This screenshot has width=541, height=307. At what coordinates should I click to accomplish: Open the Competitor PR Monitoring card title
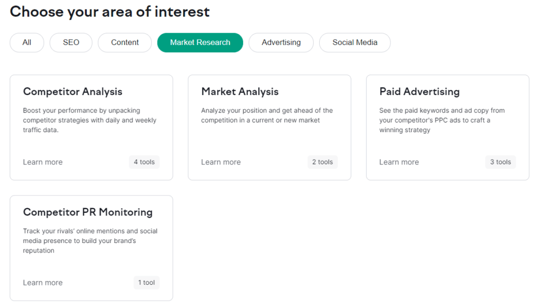click(x=88, y=212)
